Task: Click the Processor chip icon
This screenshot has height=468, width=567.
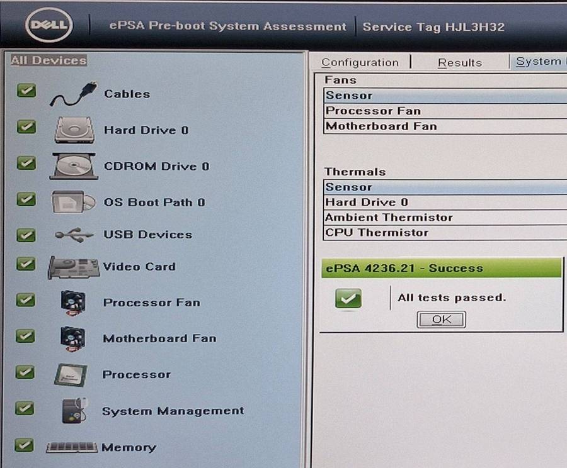Action: (x=71, y=374)
